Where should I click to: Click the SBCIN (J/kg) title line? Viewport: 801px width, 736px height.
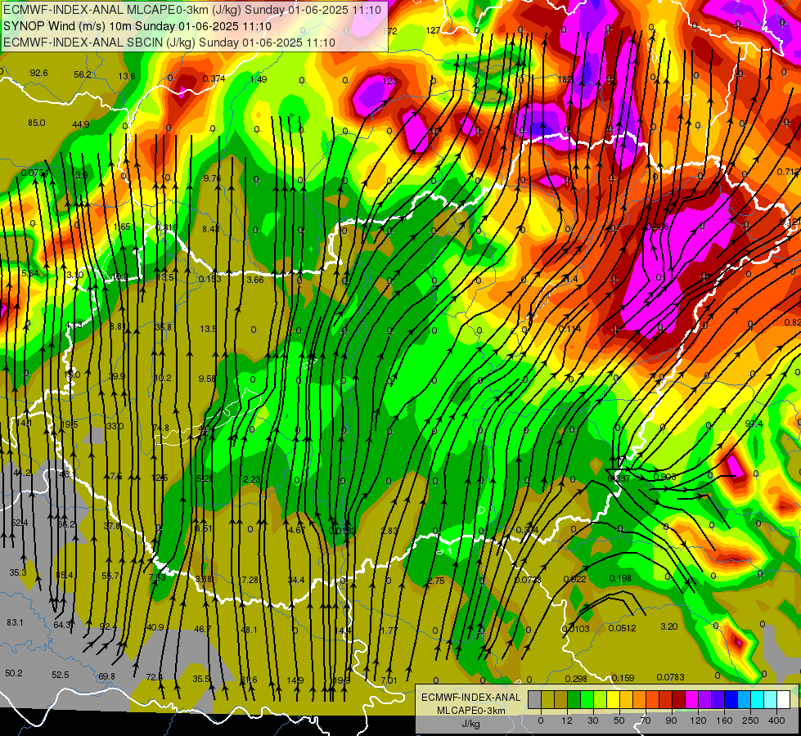[x=169, y=43]
